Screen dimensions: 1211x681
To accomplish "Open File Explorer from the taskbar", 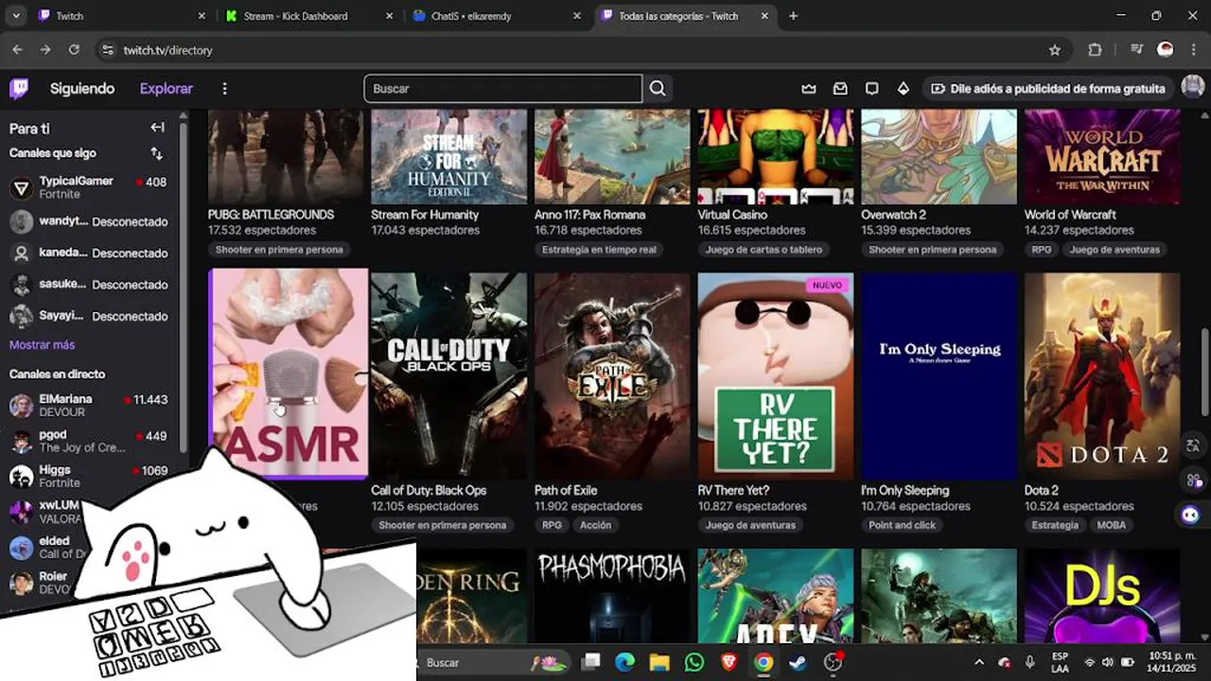I will click(659, 663).
